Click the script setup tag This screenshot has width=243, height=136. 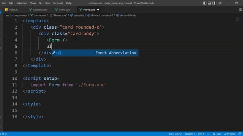click(41, 79)
